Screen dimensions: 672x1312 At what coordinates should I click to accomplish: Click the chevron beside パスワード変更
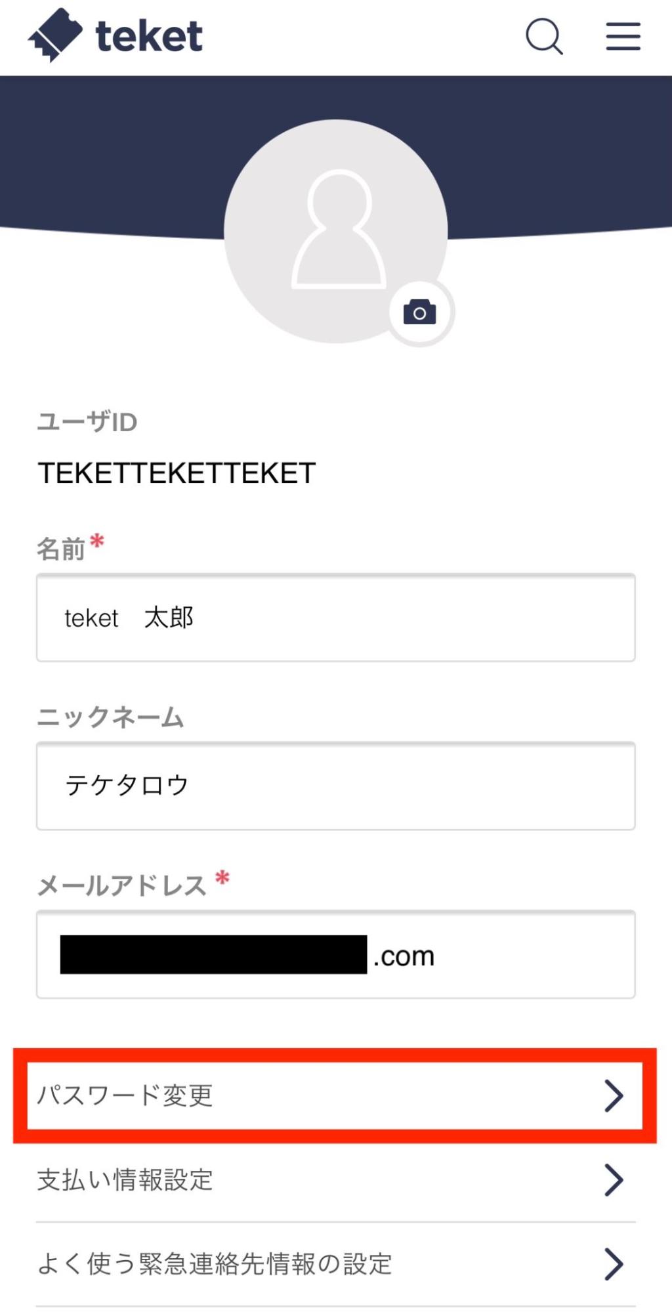[614, 1095]
